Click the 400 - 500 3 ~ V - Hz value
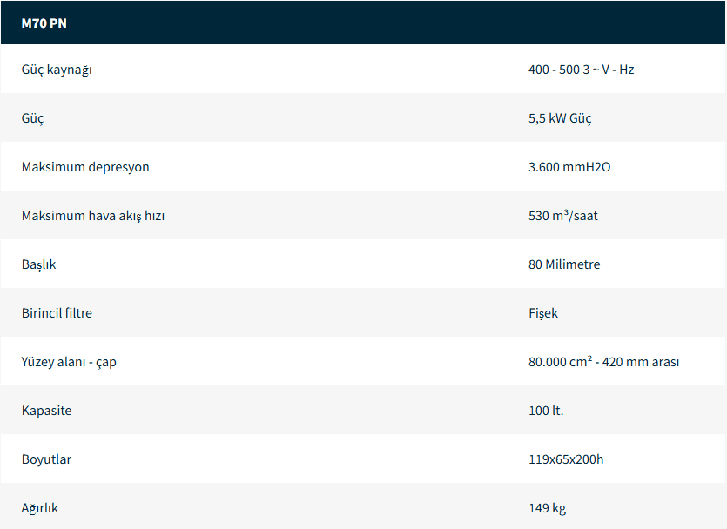This screenshot has width=727, height=529. click(x=581, y=70)
